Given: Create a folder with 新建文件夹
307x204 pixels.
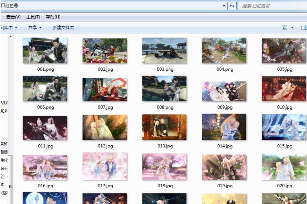Looking at the screenshot, I should click(x=63, y=28).
